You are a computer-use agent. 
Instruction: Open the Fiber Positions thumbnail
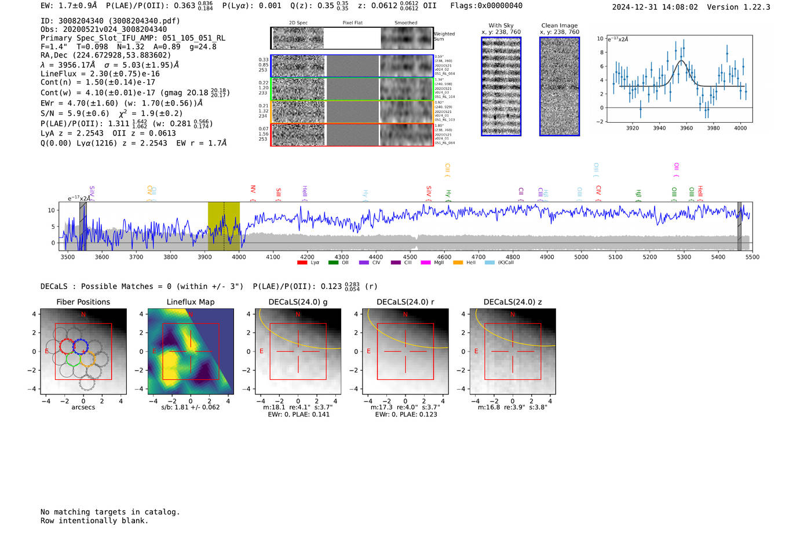tap(83, 352)
